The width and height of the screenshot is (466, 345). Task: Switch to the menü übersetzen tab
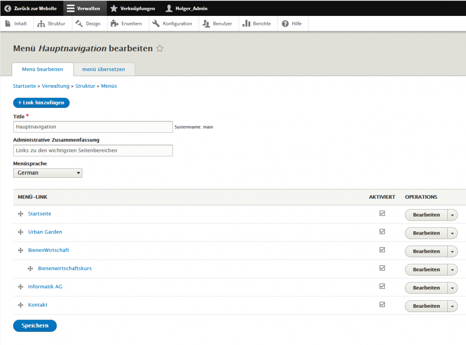point(104,70)
